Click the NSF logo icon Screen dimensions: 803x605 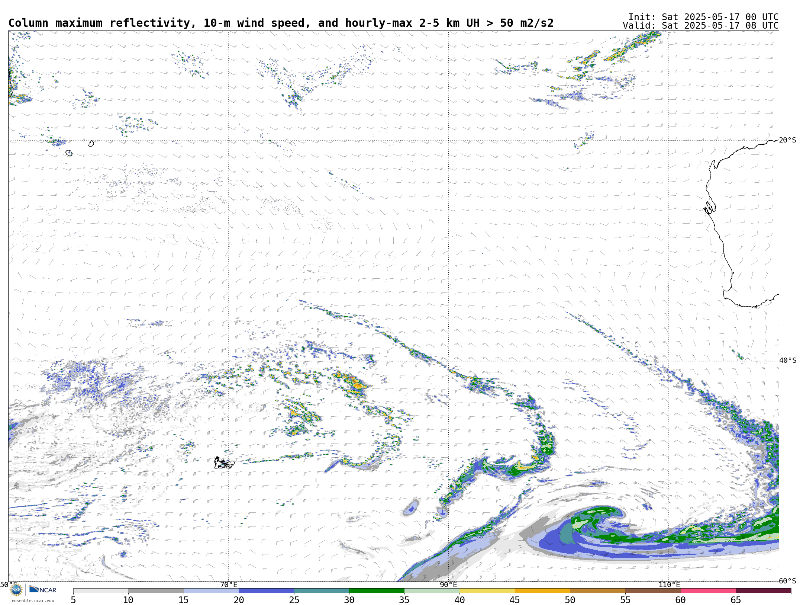click(x=16, y=590)
